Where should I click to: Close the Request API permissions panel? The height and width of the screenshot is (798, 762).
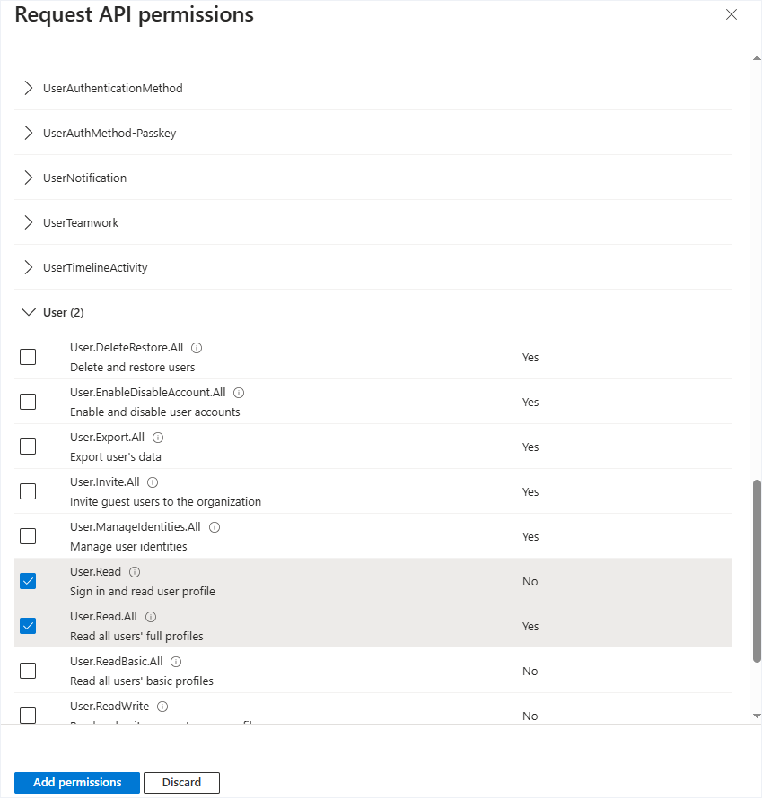(731, 15)
